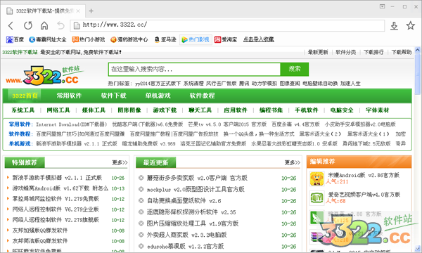Open the 图形图像 category
This screenshot has height=253, width=422.
pos(129,110)
